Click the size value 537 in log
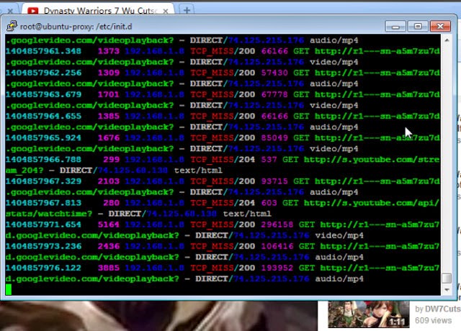The height and width of the screenshot is (331, 461). (269, 160)
